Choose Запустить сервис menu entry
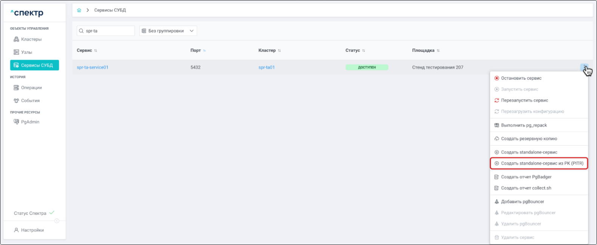This screenshot has width=597, height=245. click(x=539, y=89)
